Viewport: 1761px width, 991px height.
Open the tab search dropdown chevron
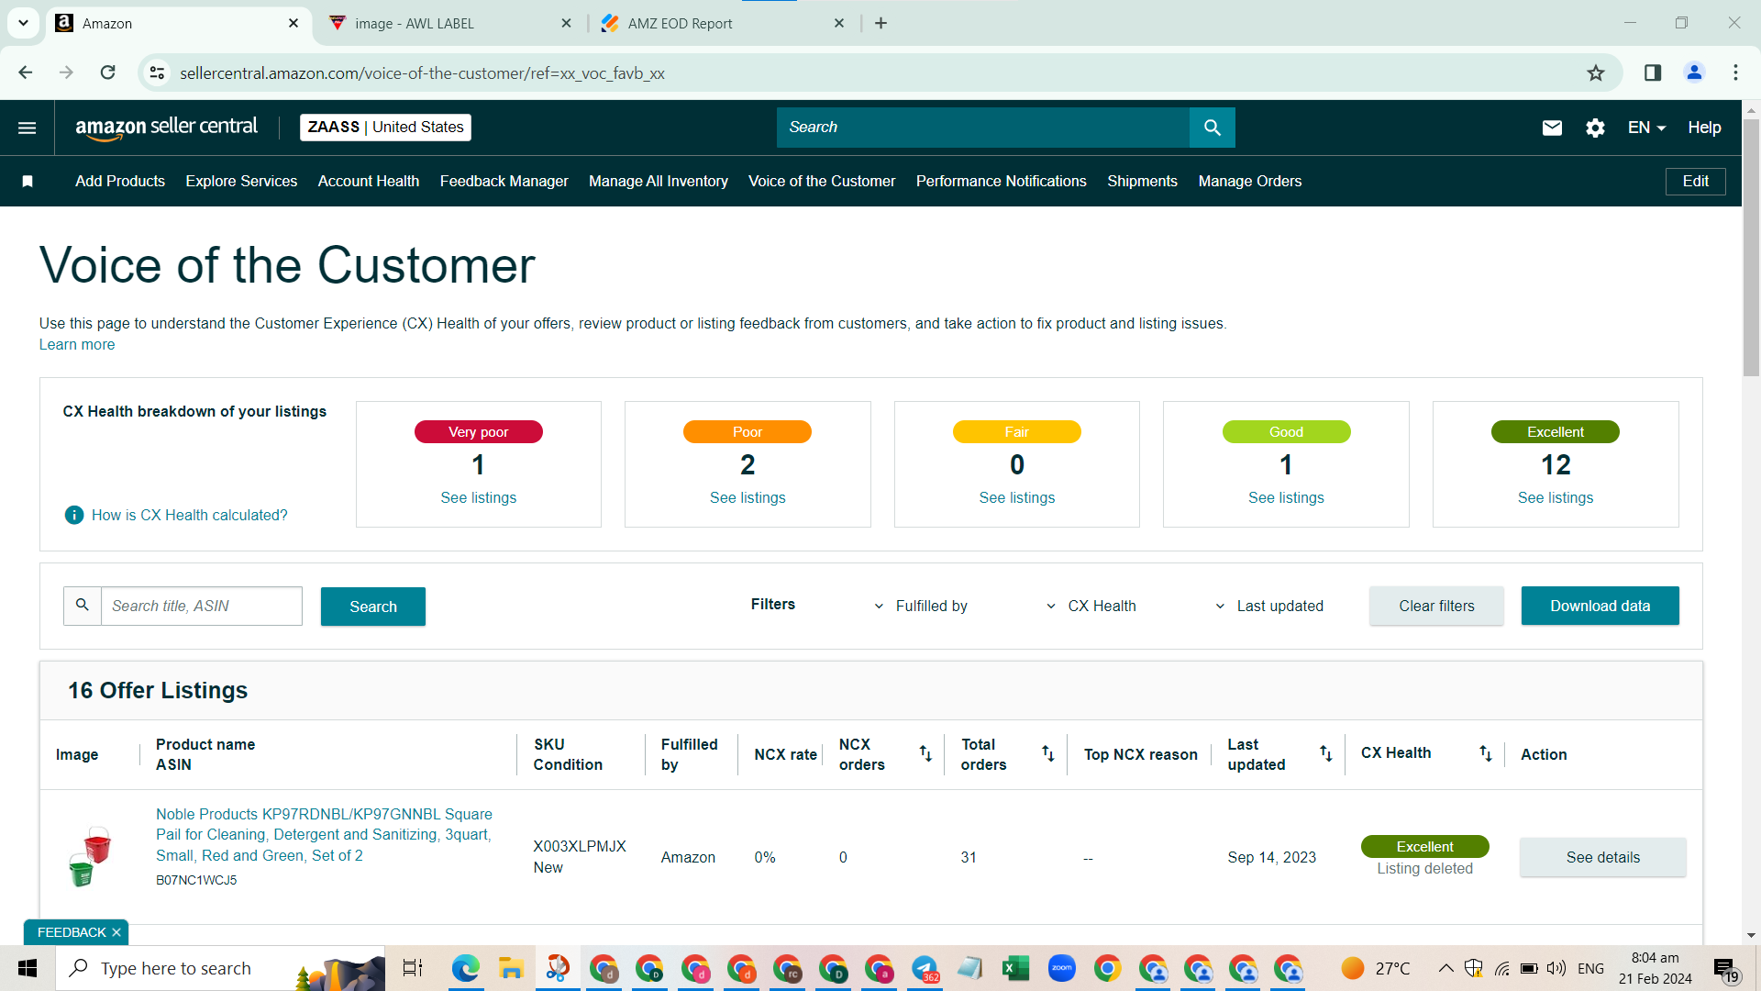(23, 23)
